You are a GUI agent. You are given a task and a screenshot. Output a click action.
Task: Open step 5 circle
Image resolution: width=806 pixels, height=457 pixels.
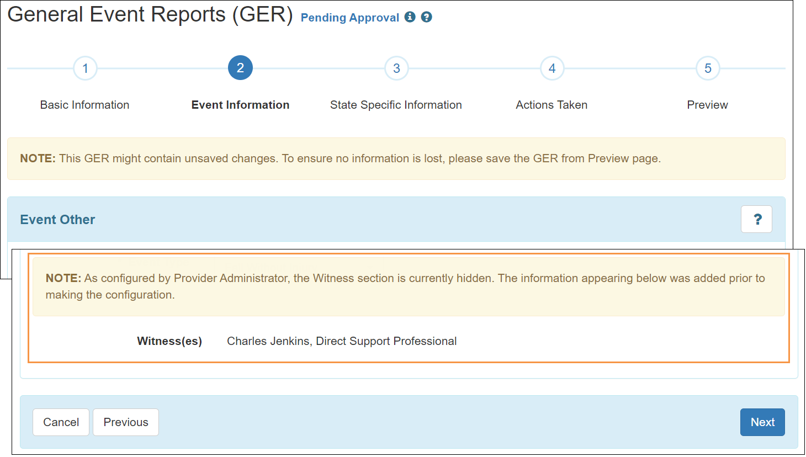[x=708, y=68]
